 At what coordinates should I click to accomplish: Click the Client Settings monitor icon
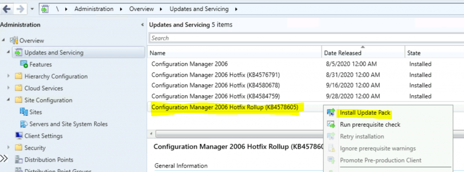[x=19, y=136]
